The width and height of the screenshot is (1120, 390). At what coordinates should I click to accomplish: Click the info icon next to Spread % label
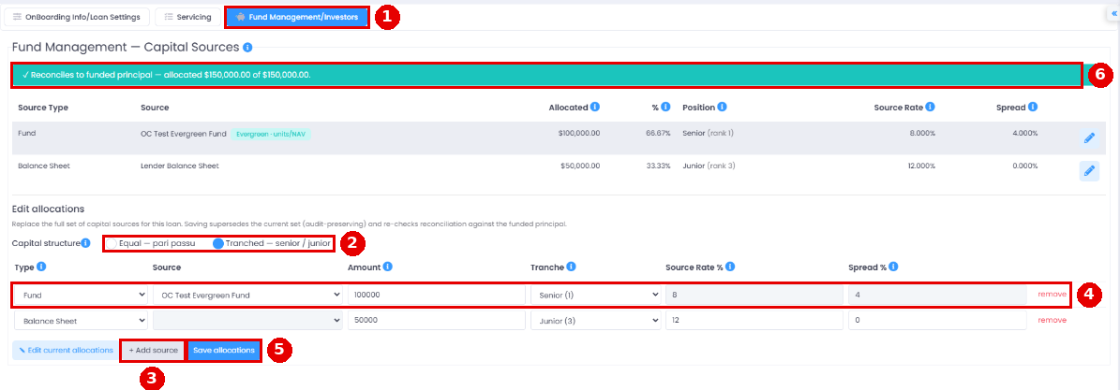(894, 267)
